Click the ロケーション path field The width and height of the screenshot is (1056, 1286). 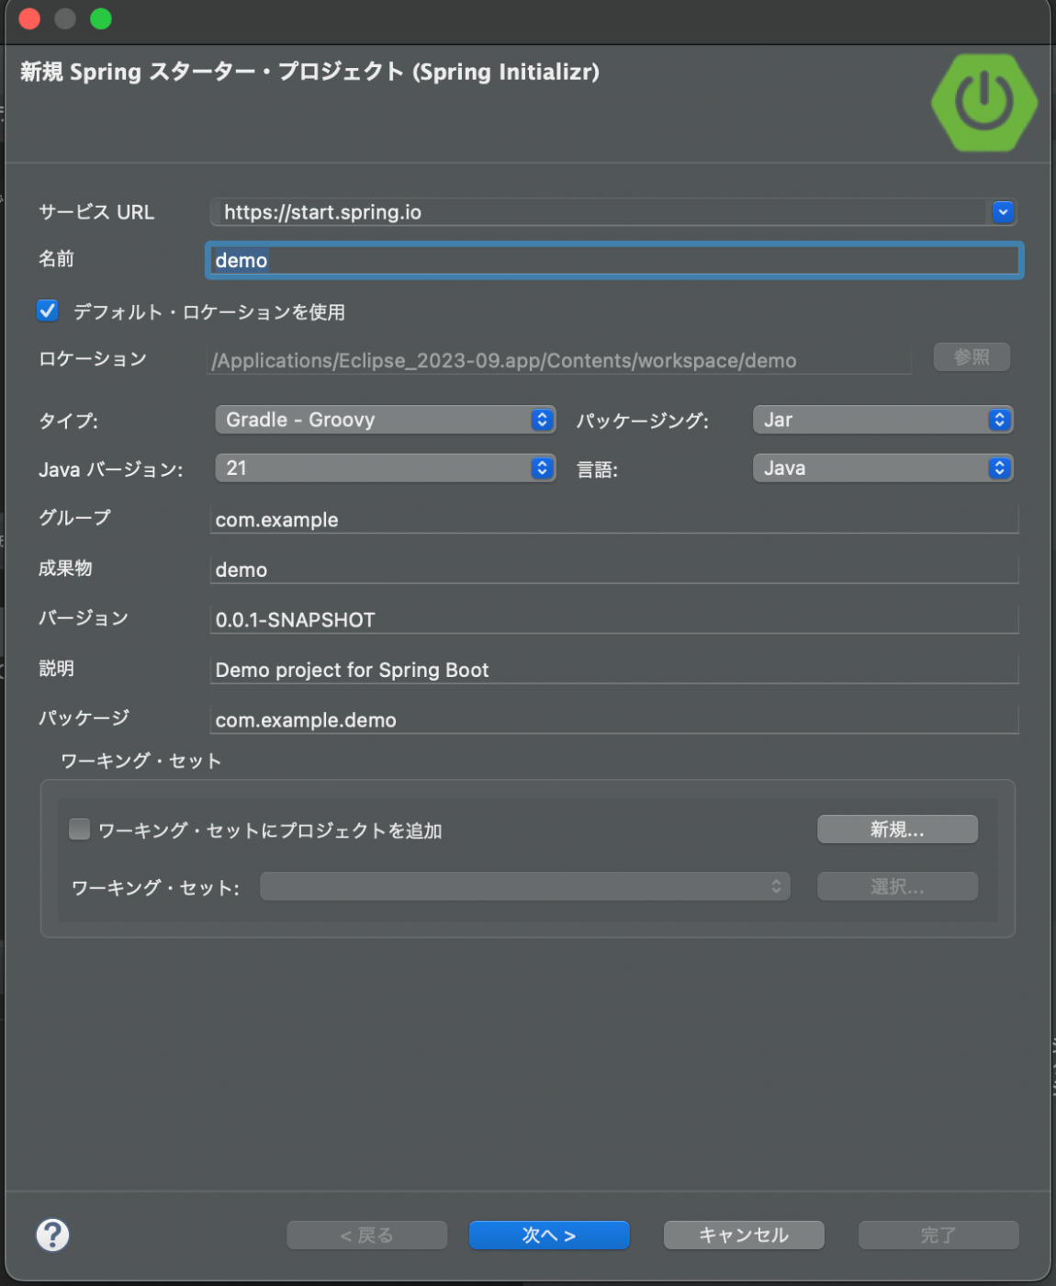click(560, 360)
